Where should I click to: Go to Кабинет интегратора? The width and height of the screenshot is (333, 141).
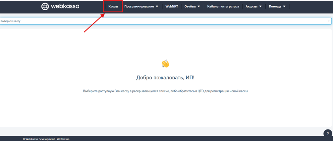(x=223, y=7)
